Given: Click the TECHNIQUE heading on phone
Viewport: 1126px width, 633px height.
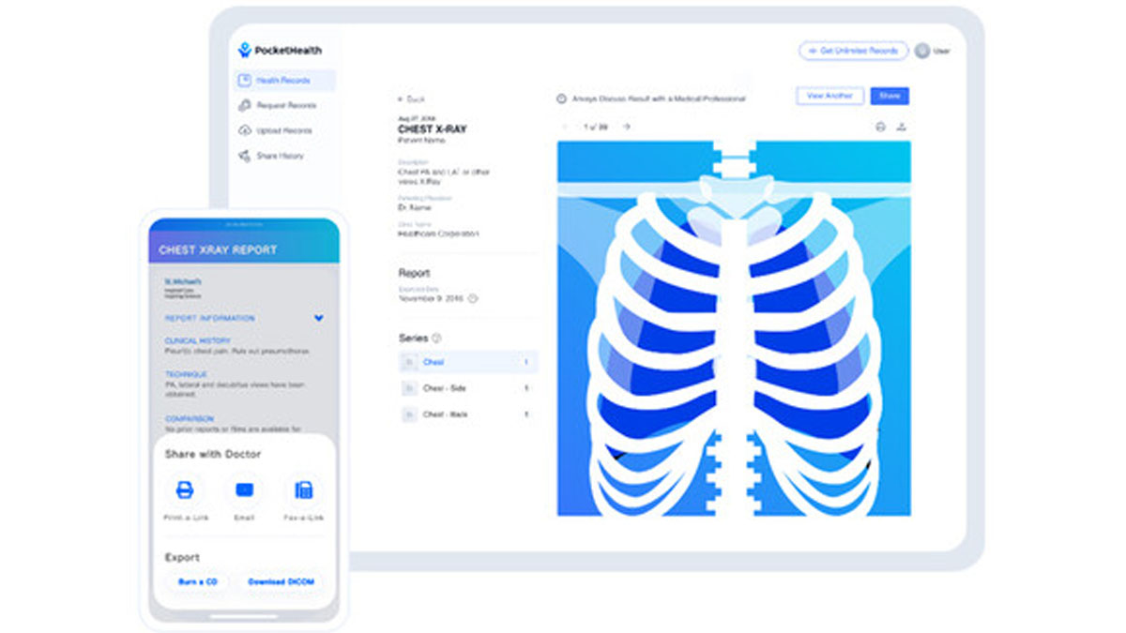Looking at the screenshot, I should click(x=186, y=374).
